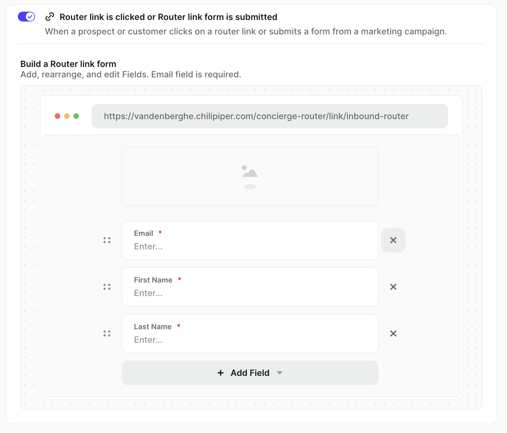
Task: Grab the Email field drag handle
Action: [107, 240]
